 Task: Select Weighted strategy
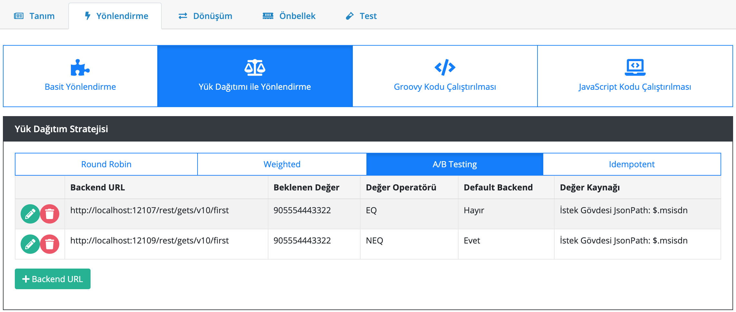pyautogui.click(x=282, y=164)
